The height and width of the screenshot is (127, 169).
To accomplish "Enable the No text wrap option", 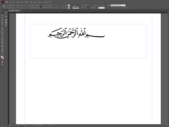I will coord(92,5).
